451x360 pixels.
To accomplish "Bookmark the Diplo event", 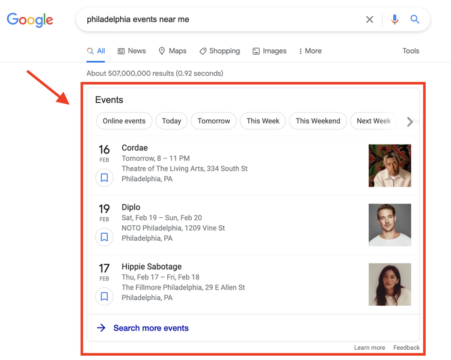I will (x=104, y=237).
